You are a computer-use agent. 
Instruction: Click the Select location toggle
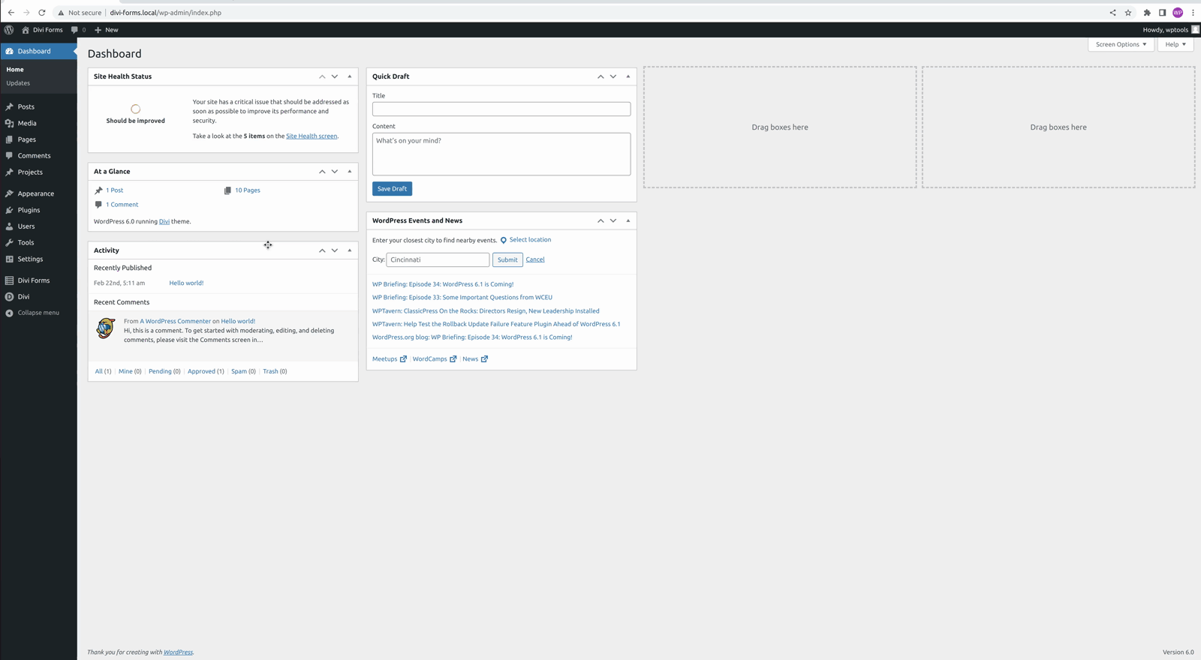(x=525, y=240)
